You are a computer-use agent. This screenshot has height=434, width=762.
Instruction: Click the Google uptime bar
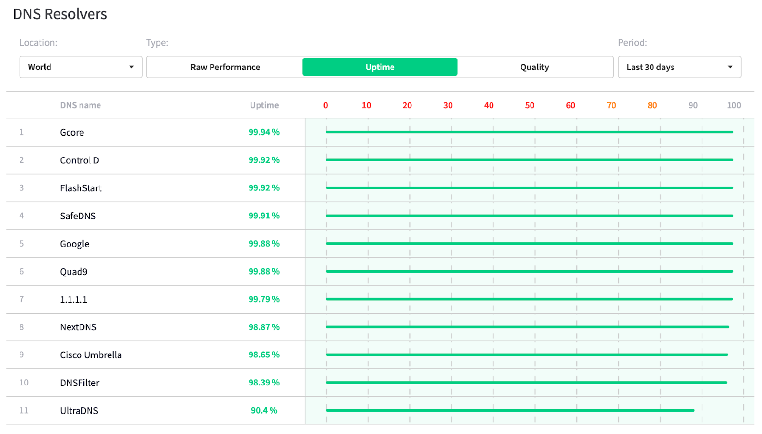tap(530, 244)
